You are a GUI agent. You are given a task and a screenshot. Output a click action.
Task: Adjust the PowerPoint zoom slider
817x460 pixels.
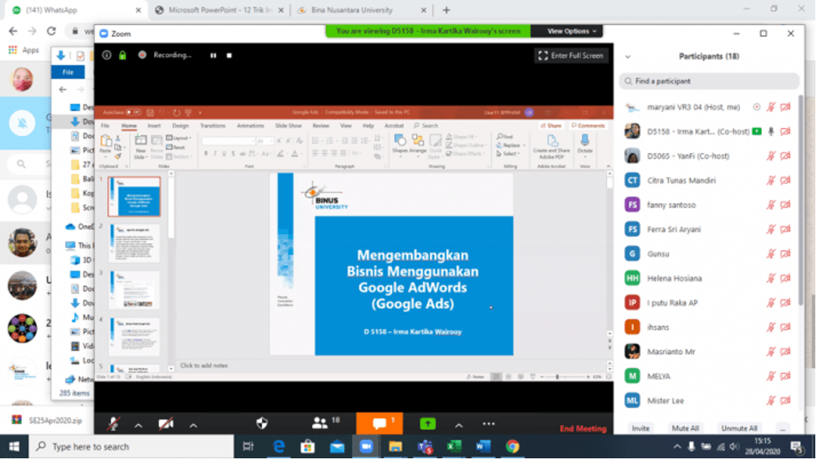tap(558, 376)
